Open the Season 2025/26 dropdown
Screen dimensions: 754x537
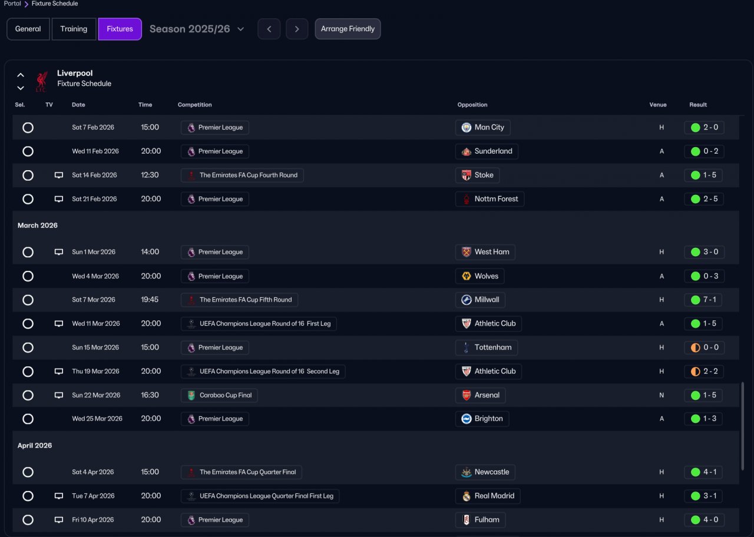[197, 29]
